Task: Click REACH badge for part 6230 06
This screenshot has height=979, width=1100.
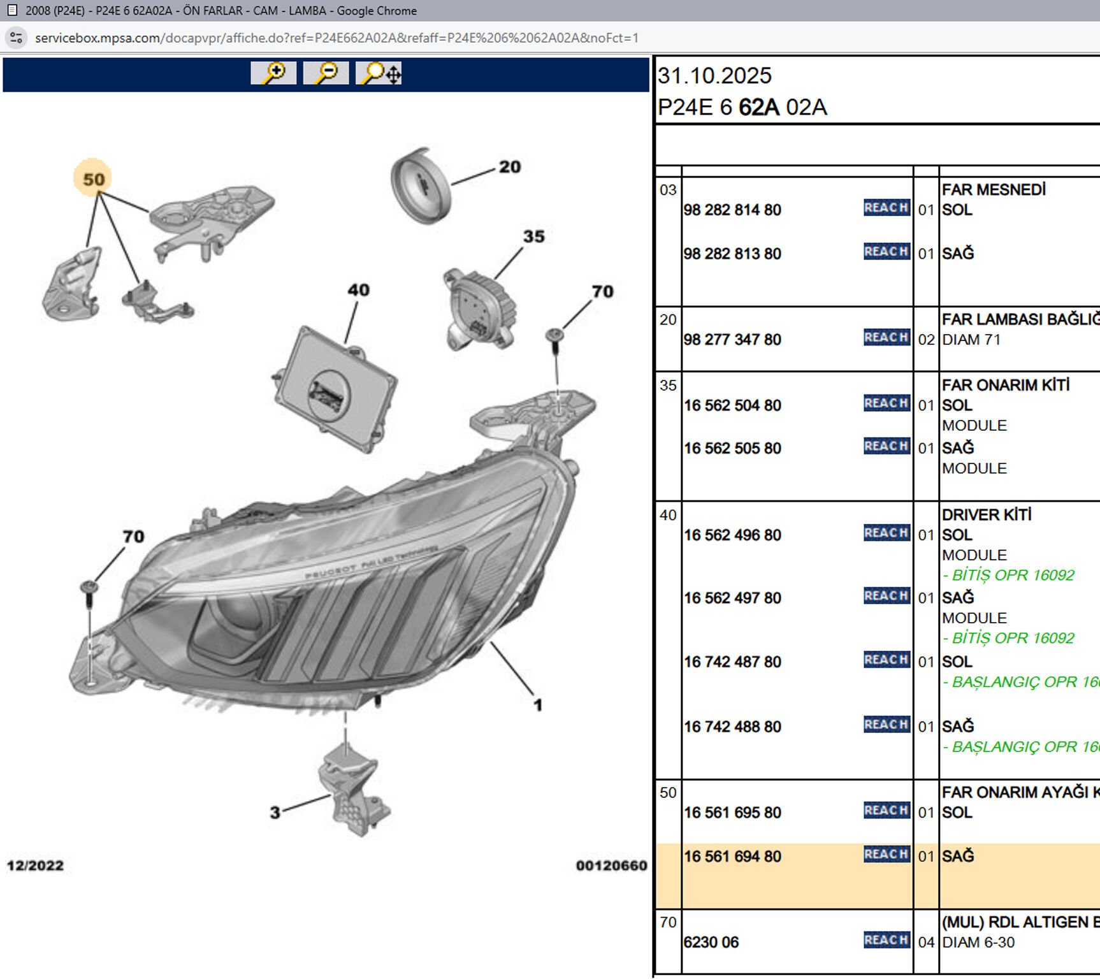Action: (x=886, y=940)
